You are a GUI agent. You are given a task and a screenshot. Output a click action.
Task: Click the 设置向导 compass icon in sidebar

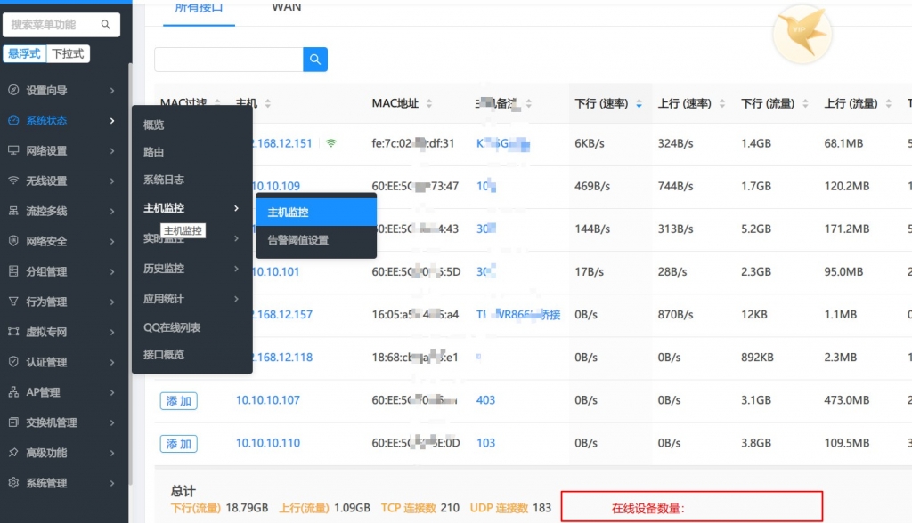(12, 91)
